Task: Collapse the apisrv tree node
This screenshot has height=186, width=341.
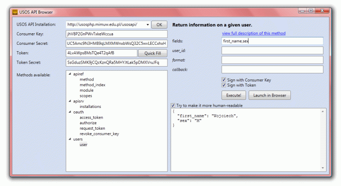Action: click(70, 101)
